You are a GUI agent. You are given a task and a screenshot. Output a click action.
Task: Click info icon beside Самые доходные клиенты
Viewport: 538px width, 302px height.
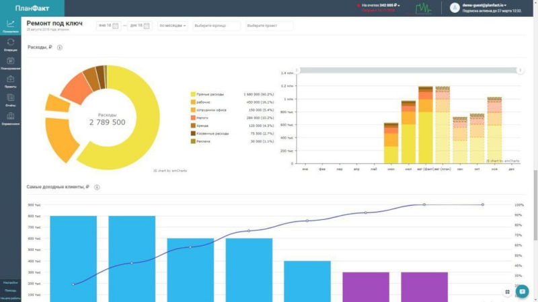[x=97, y=186]
